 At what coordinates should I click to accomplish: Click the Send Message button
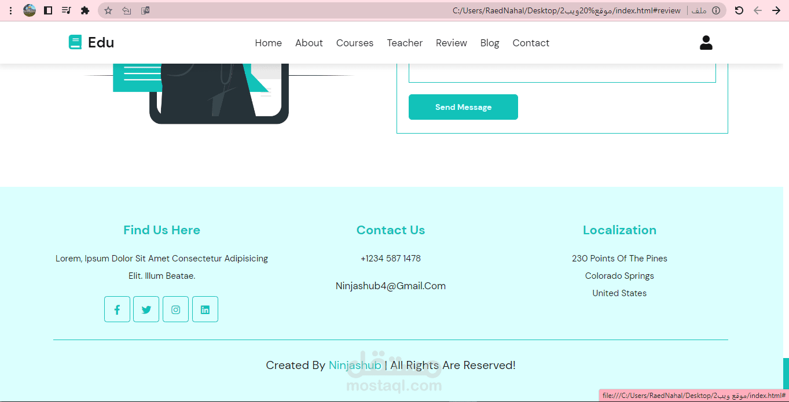coord(463,107)
